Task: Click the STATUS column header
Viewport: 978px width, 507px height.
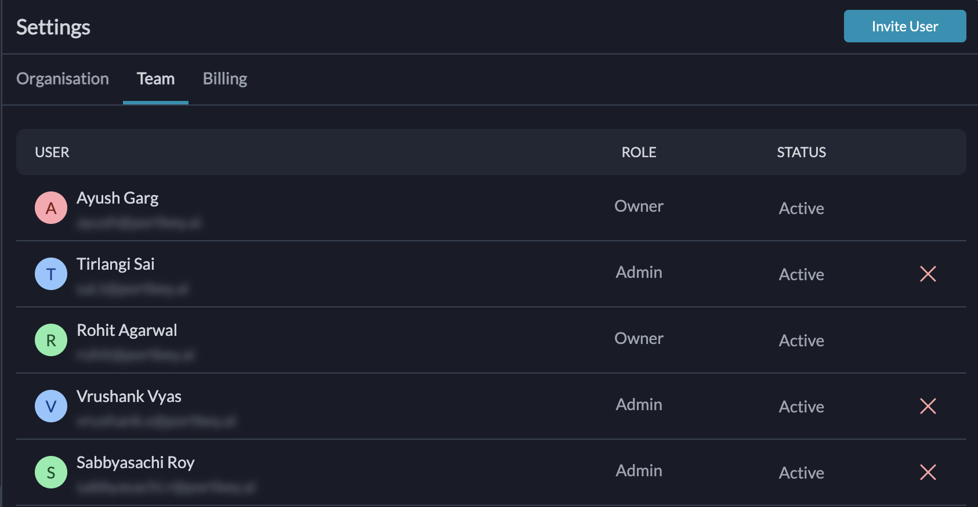Action: 801,153
